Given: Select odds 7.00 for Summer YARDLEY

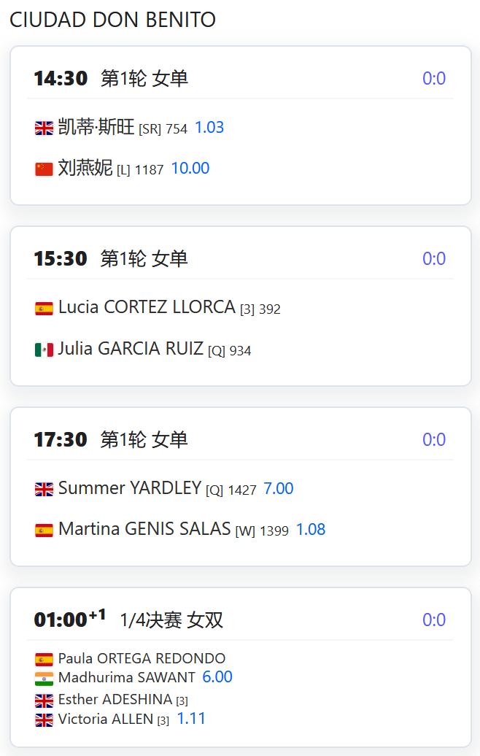Looking at the screenshot, I should click(278, 488).
